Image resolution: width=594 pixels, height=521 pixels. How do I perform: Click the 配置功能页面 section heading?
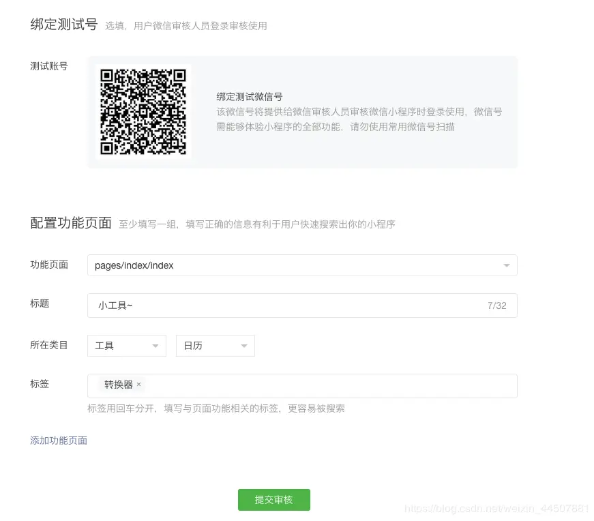tap(70, 222)
